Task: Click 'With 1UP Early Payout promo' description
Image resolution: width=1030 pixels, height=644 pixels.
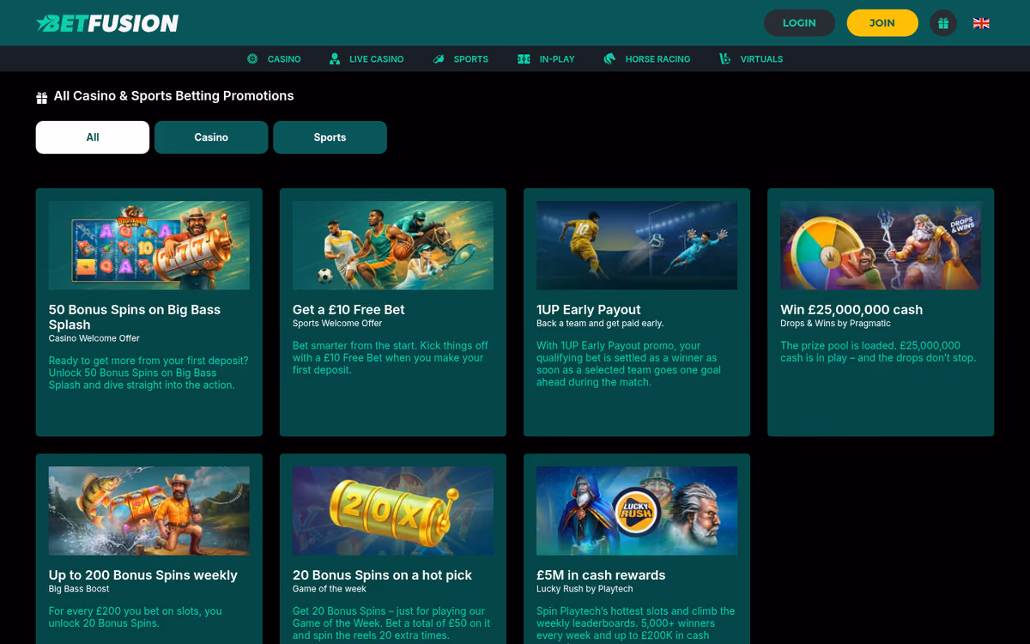Action: coord(629,364)
